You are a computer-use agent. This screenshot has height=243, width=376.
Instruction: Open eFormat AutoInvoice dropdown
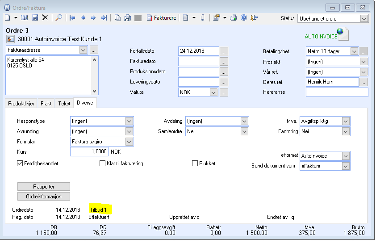(346, 156)
